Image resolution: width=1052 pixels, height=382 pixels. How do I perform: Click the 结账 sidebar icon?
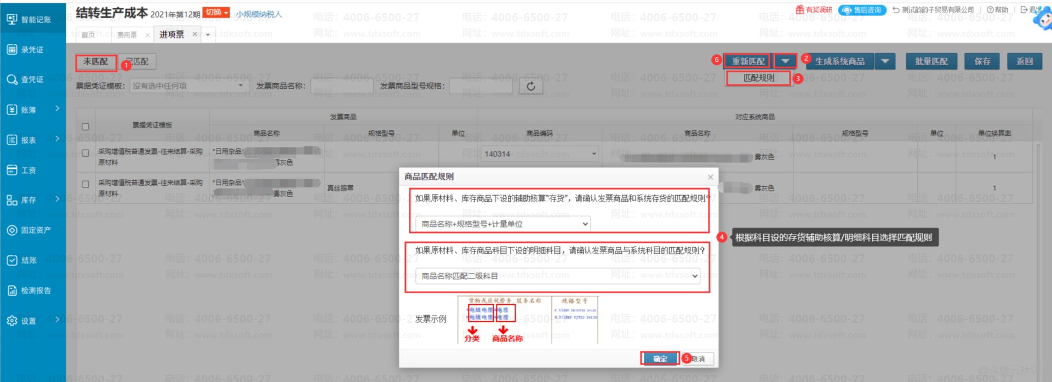(12, 260)
